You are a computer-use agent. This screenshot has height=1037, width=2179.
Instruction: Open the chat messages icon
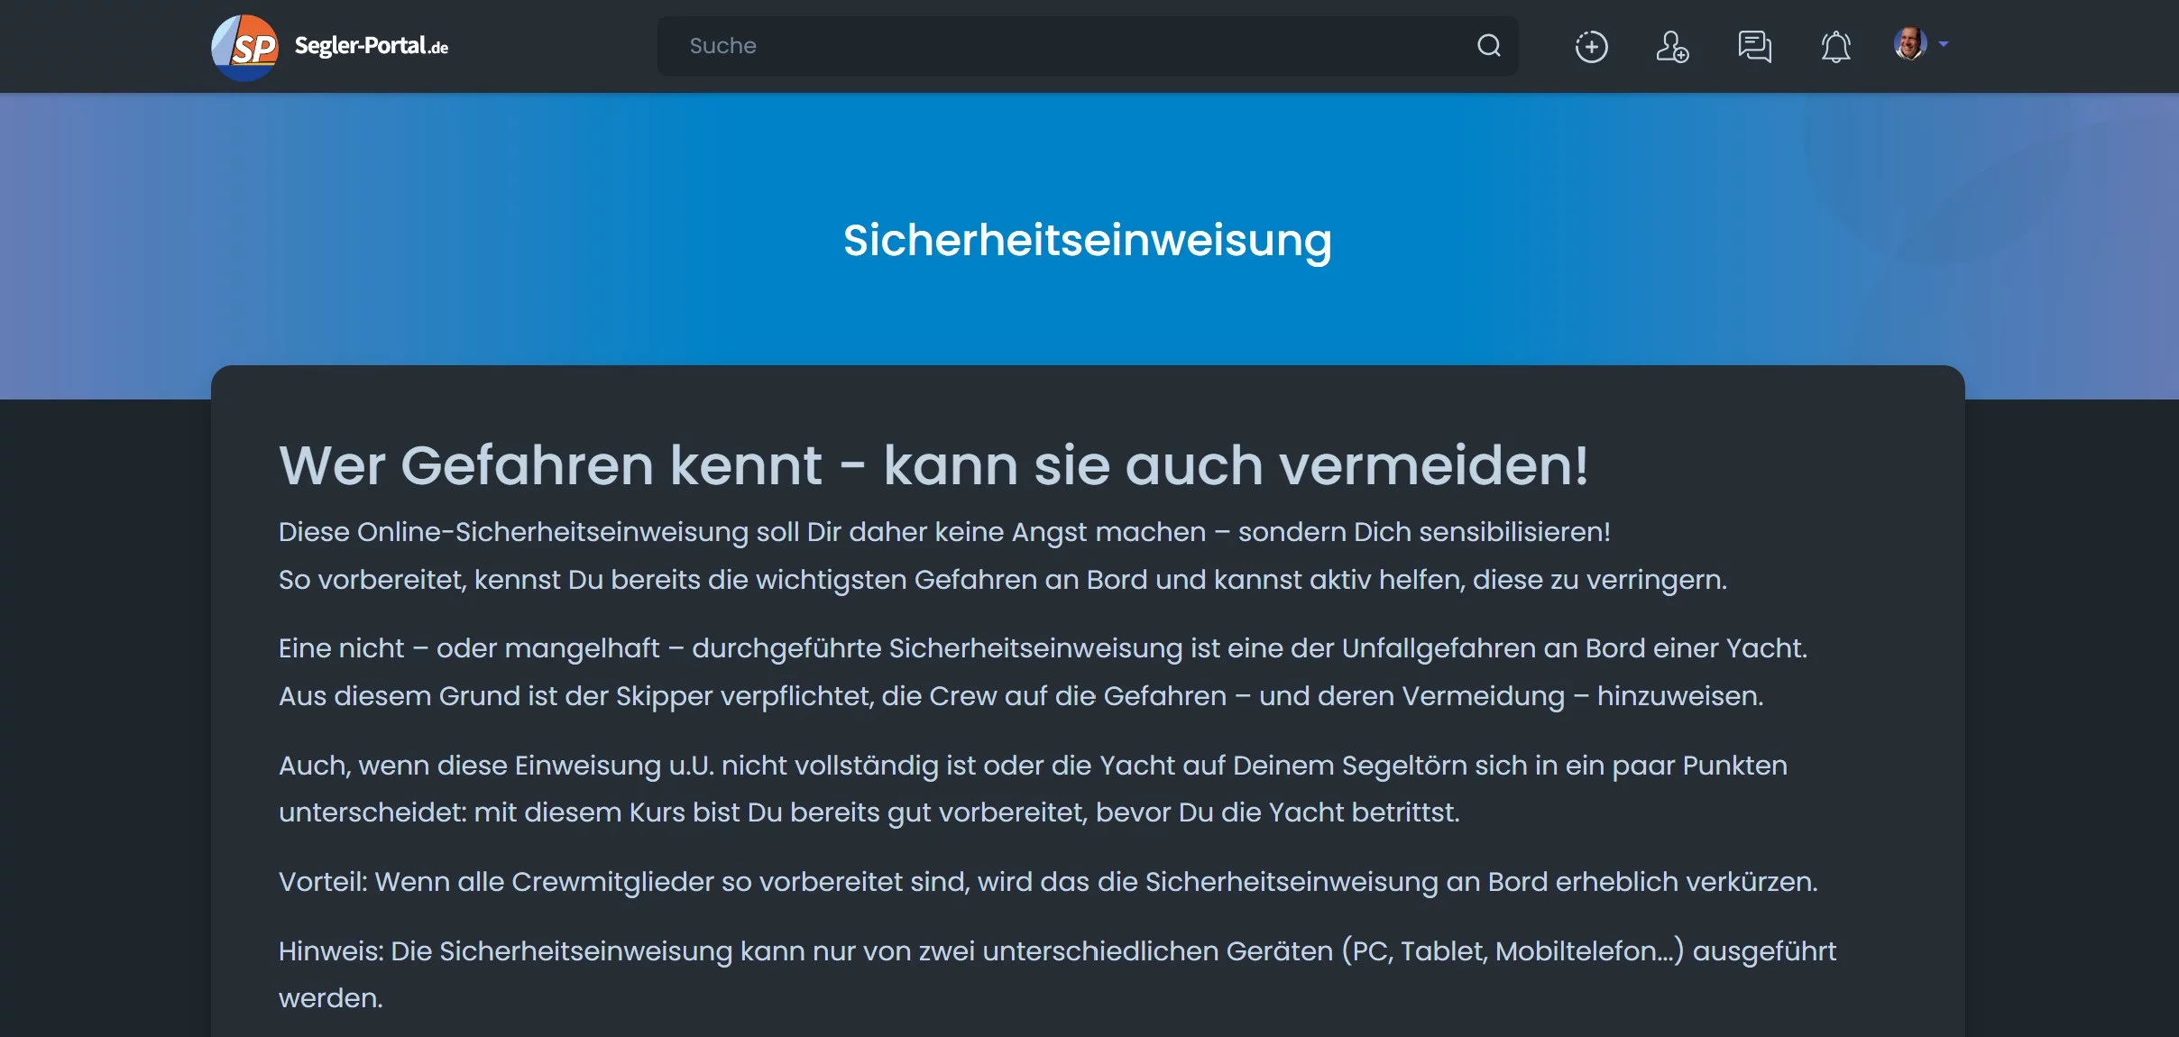[1754, 47]
